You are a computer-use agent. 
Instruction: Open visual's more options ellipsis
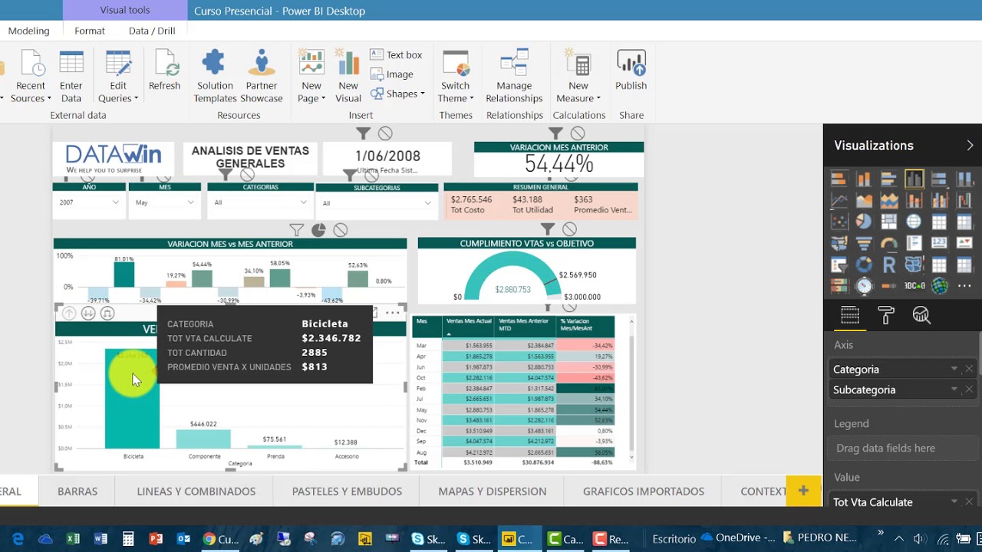(392, 313)
